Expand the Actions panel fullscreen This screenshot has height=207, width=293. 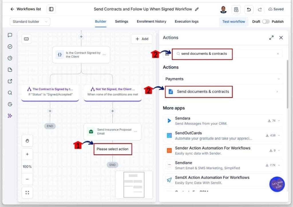coord(271,38)
